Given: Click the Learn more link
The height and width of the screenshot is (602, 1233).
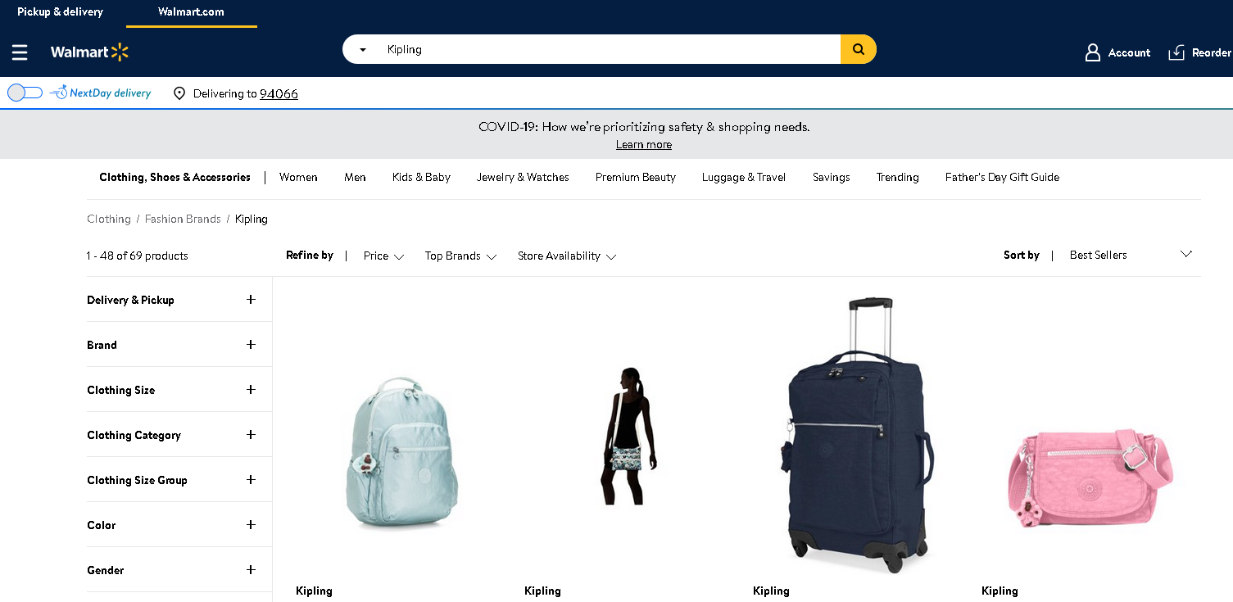Looking at the screenshot, I should [644, 145].
